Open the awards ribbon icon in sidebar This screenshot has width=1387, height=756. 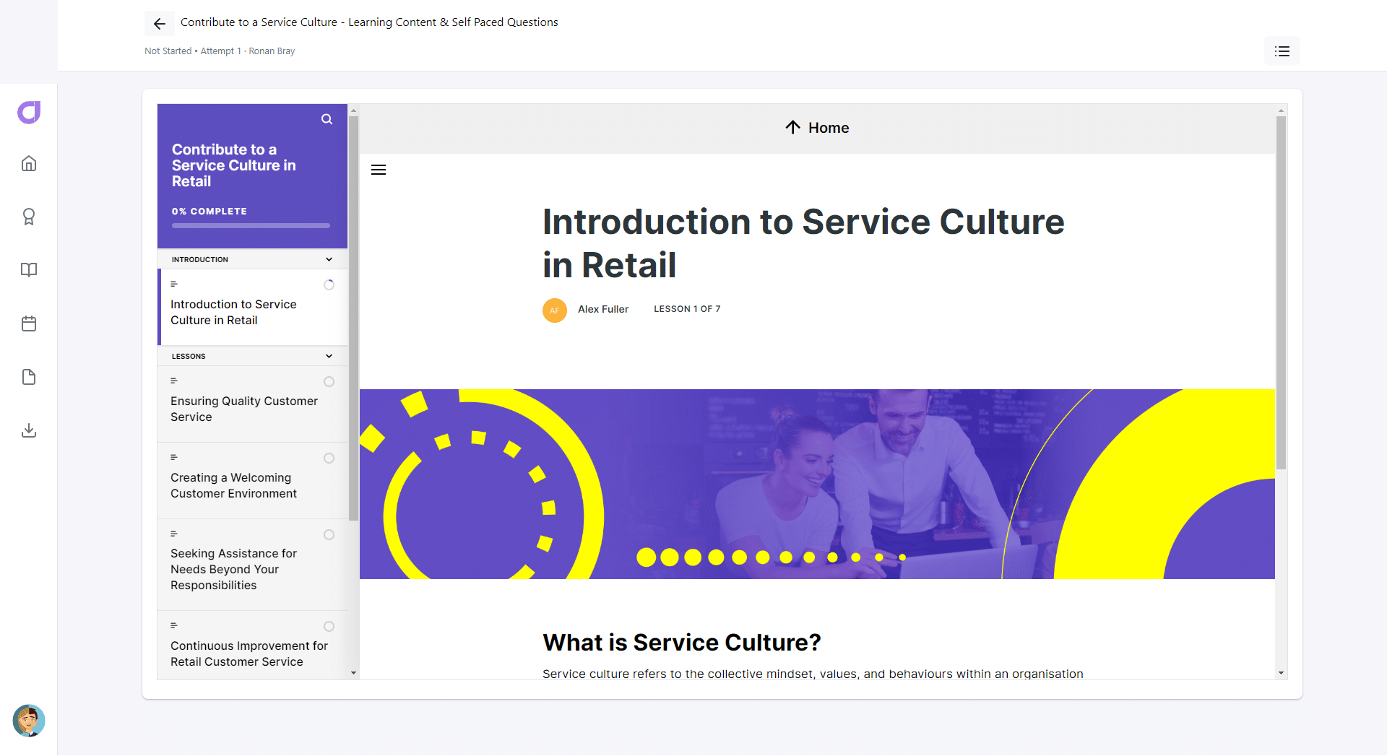point(29,217)
